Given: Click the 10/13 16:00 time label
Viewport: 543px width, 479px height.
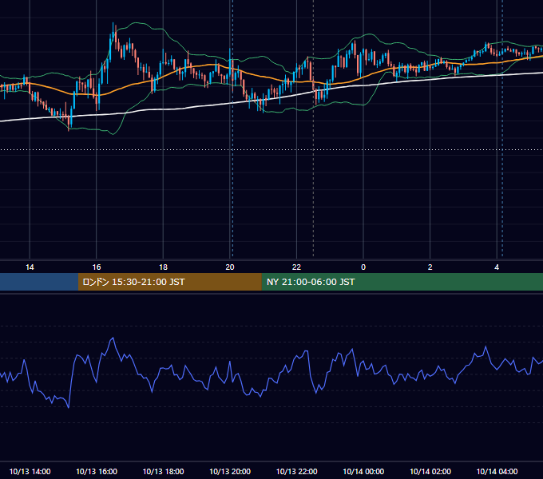Looking at the screenshot, I should pos(97,471).
